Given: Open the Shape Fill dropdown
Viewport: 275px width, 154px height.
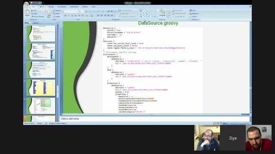Looking at the screenshot, I should pos(177,10).
